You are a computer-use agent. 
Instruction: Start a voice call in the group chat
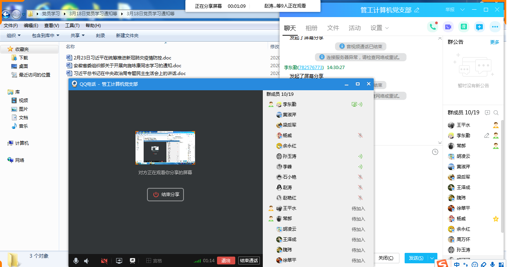[433, 27]
